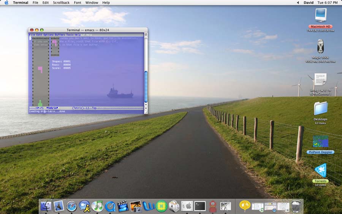
Task: Click the PinPoint Doppler desktop icon
Action: pos(320,141)
